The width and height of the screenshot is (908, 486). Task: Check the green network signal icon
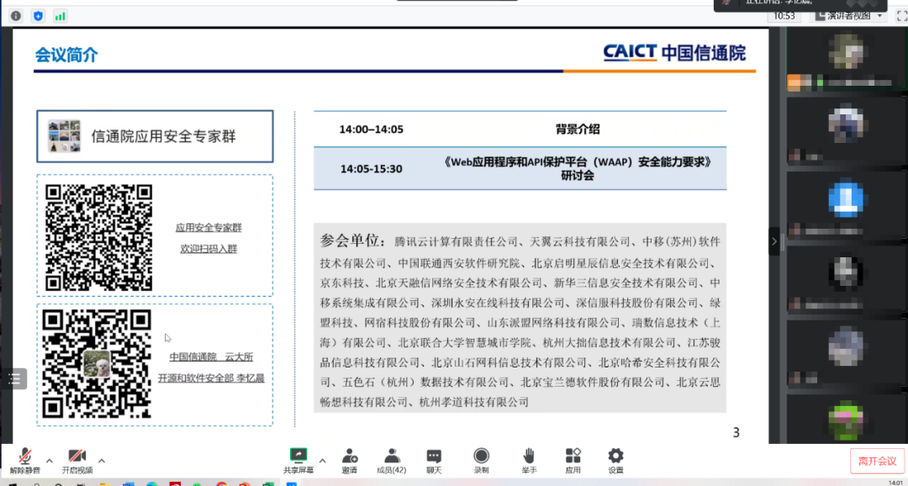pyautogui.click(x=61, y=16)
